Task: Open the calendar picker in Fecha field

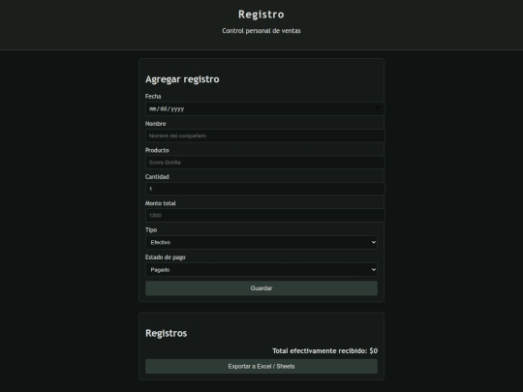Action: (x=378, y=108)
